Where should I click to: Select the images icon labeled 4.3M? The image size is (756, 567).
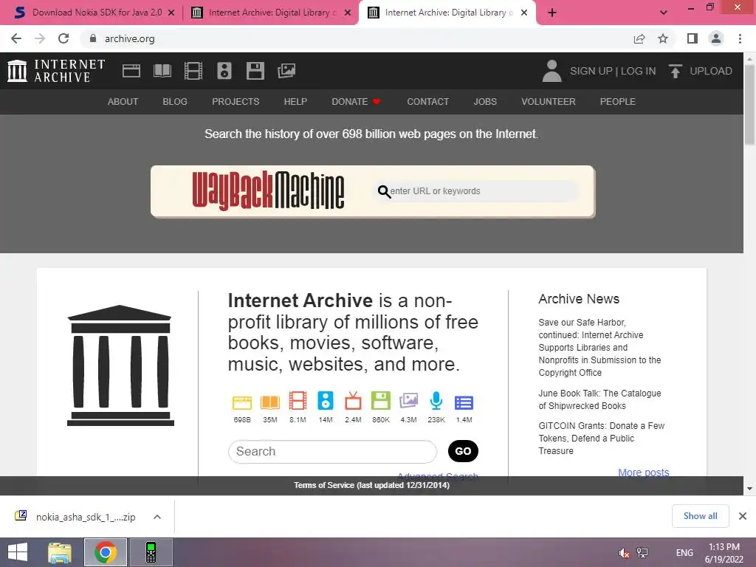pyautogui.click(x=408, y=401)
